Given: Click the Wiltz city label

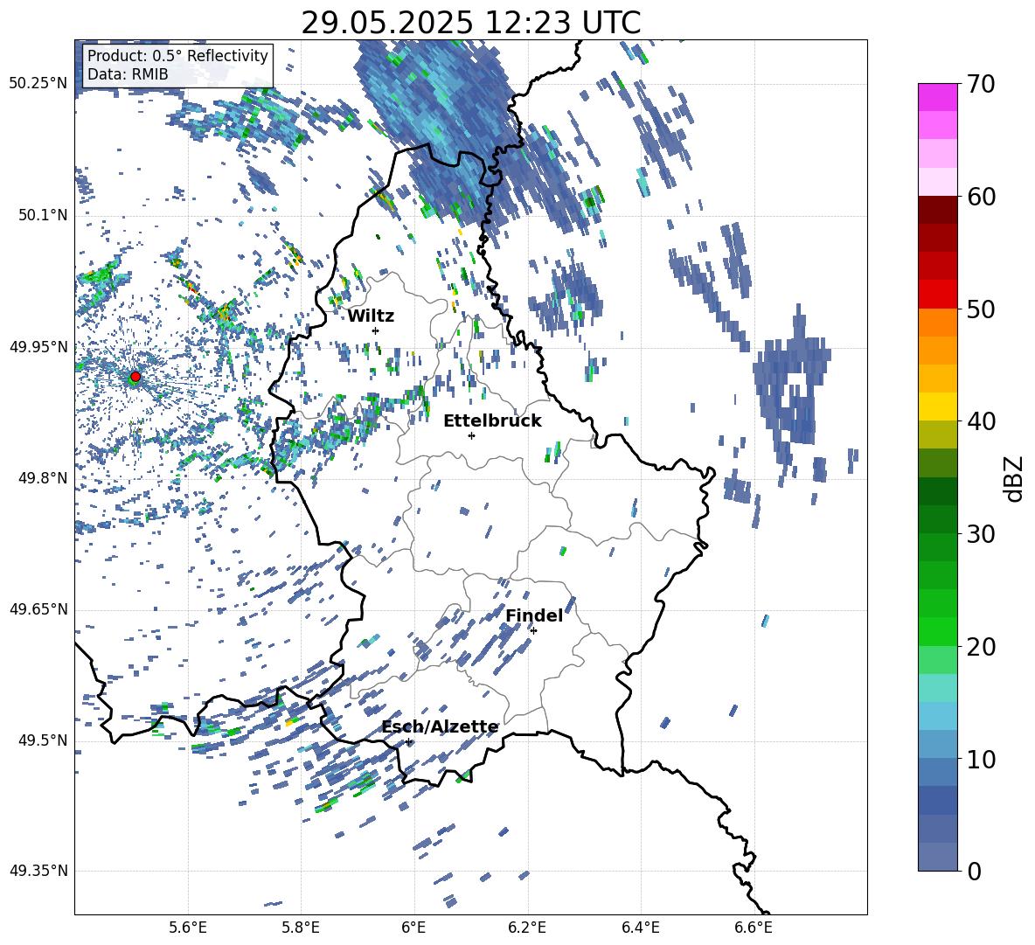Looking at the screenshot, I should [x=371, y=316].
